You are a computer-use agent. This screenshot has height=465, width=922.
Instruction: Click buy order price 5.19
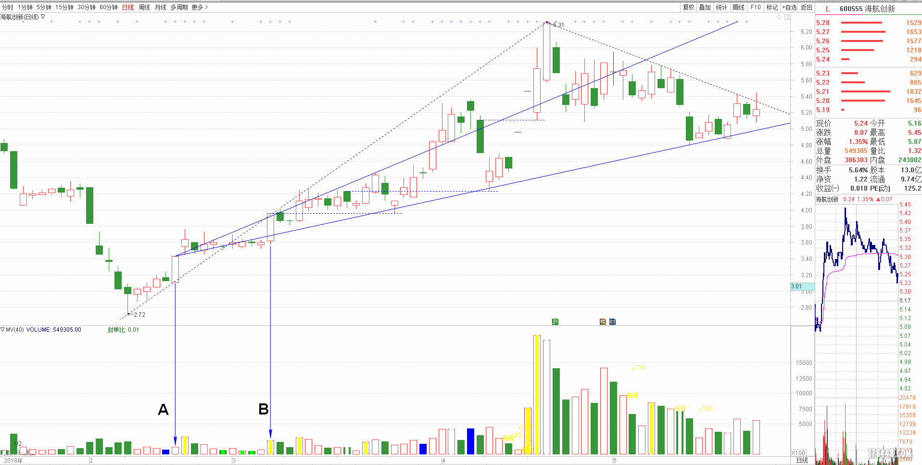[x=823, y=110]
